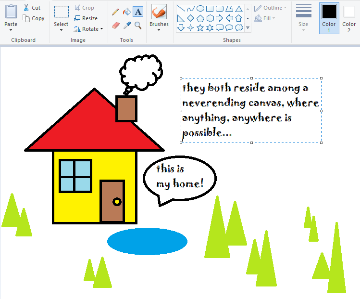Viewport: 360px width, 299px height.
Task: Click the blue pond on canvas
Action: tap(147, 241)
